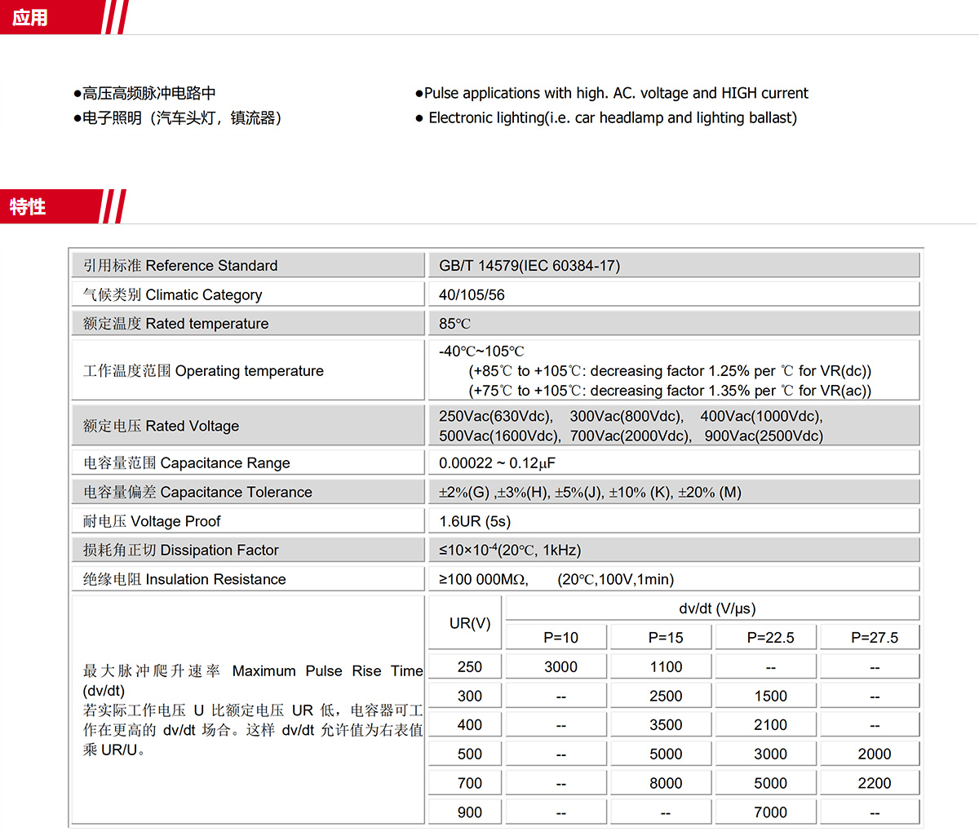
Task: Select the ≥100 000MΩ value
Action: (484, 579)
